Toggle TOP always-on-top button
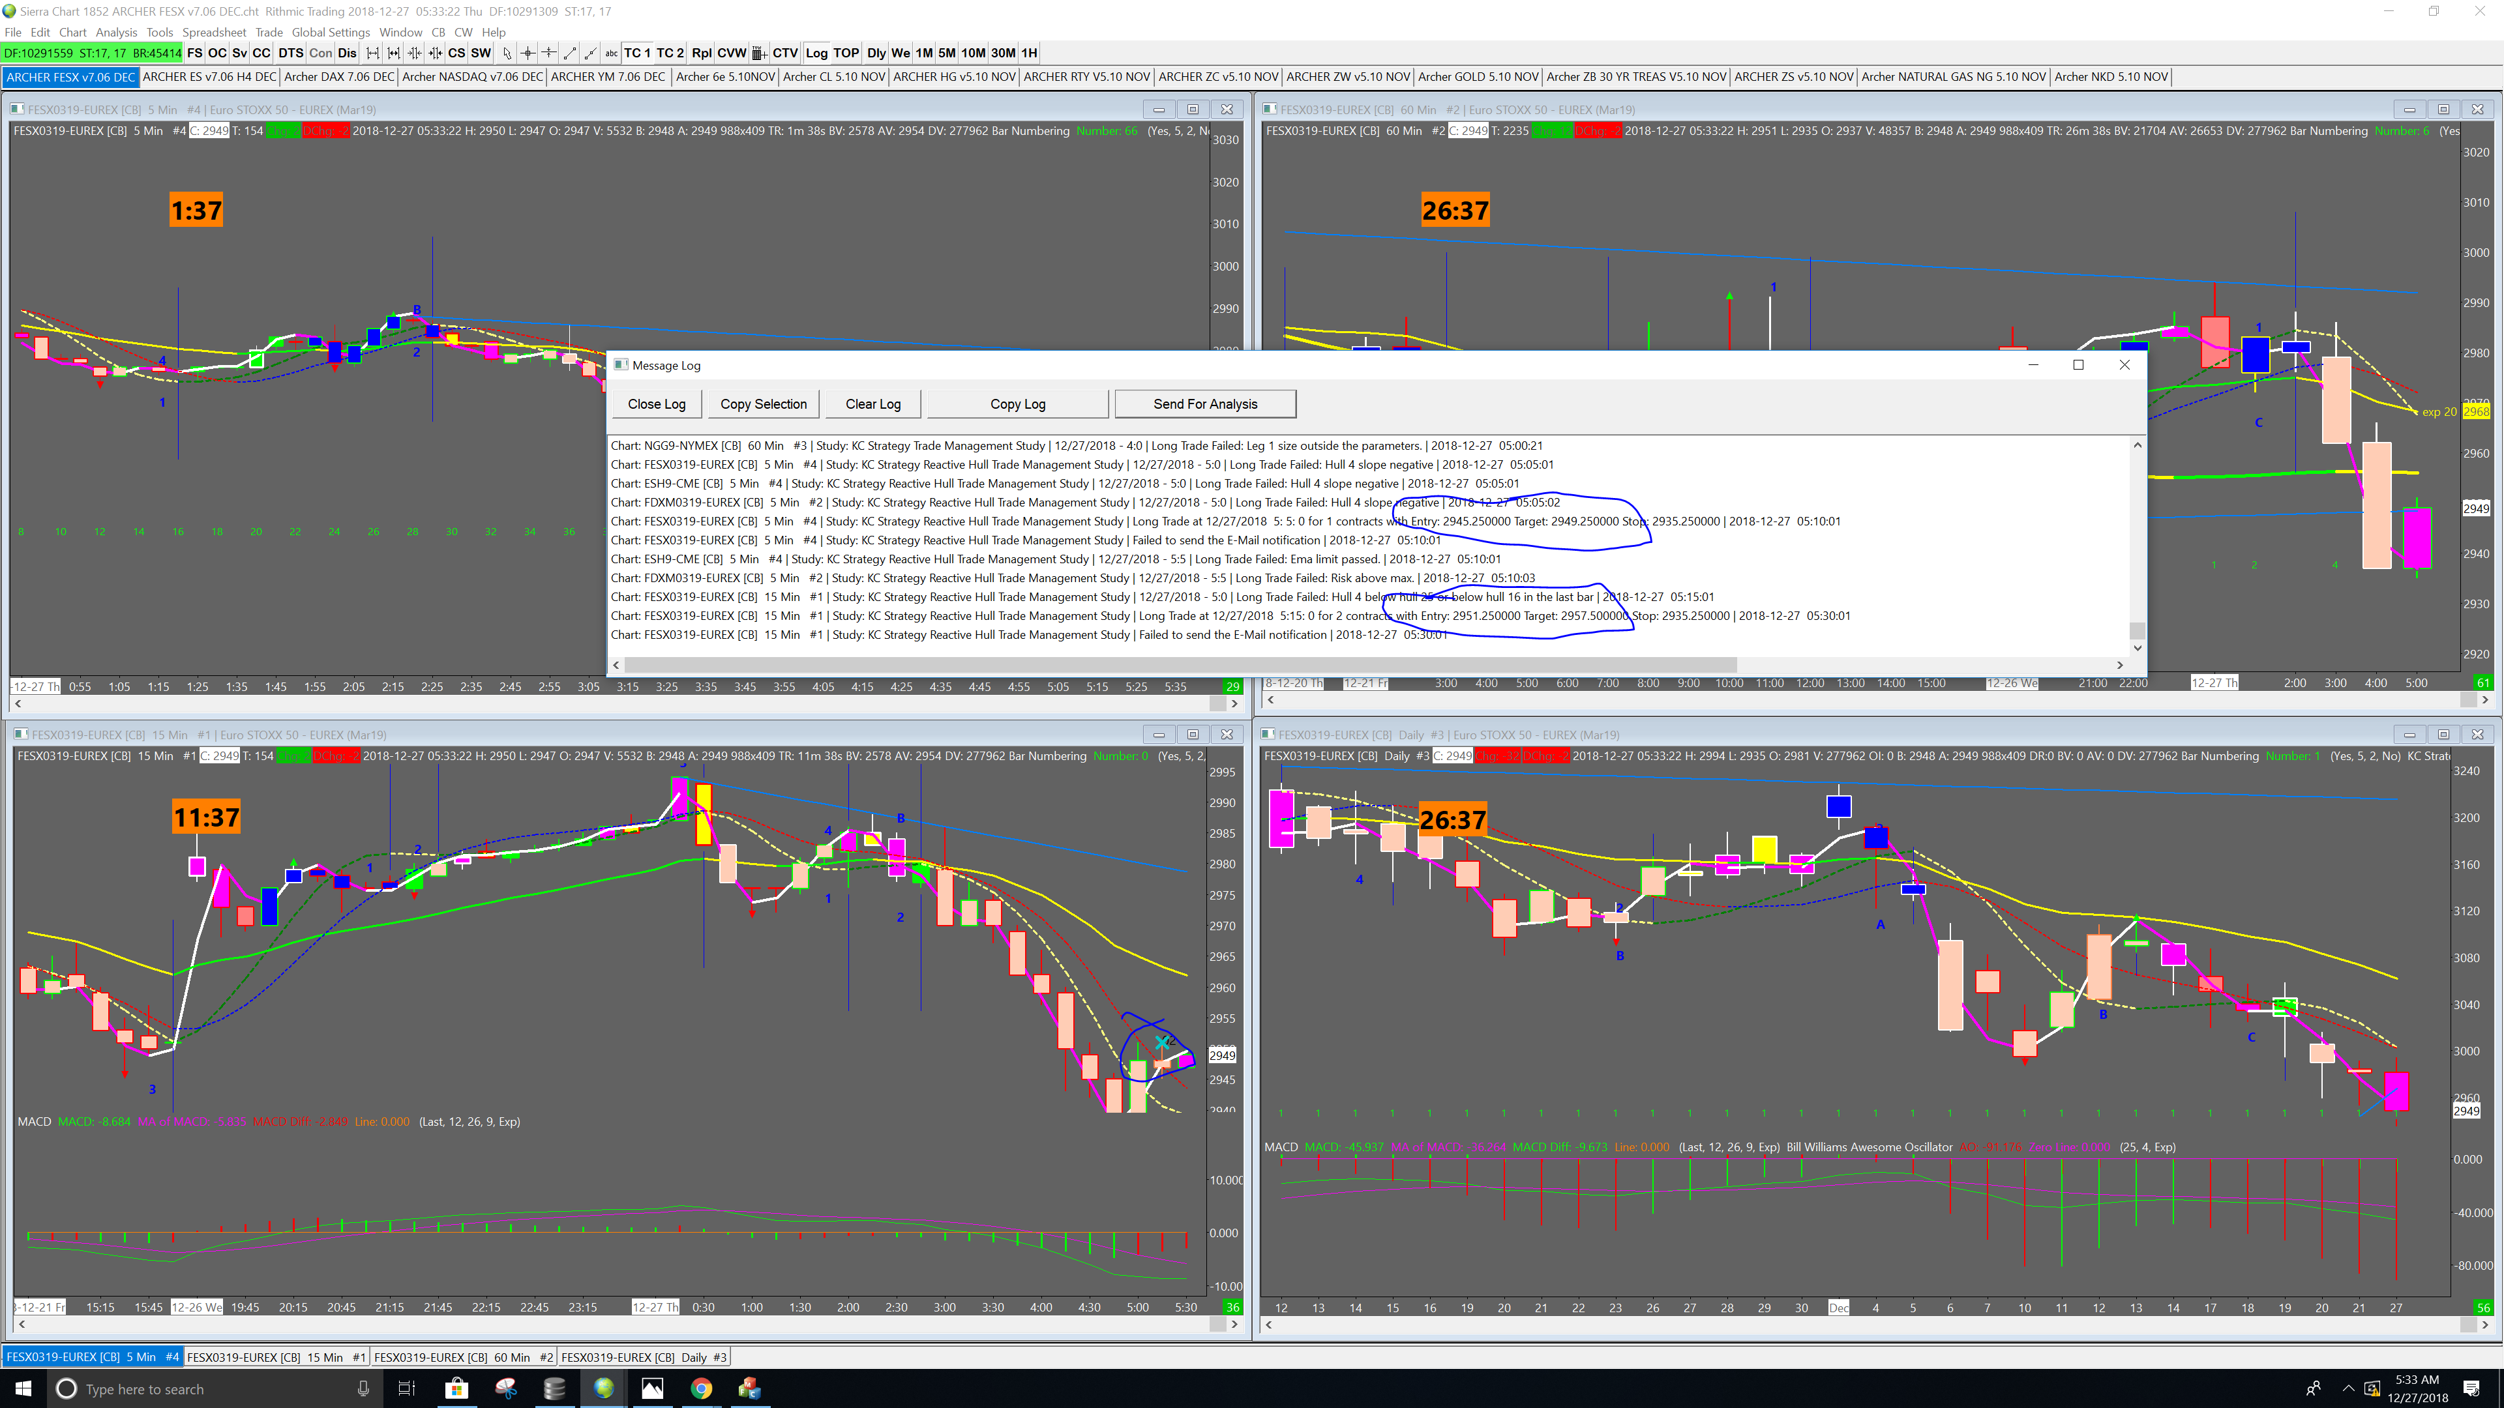The width and height of the screenshot is (2504, 1408). coord(846,53)
